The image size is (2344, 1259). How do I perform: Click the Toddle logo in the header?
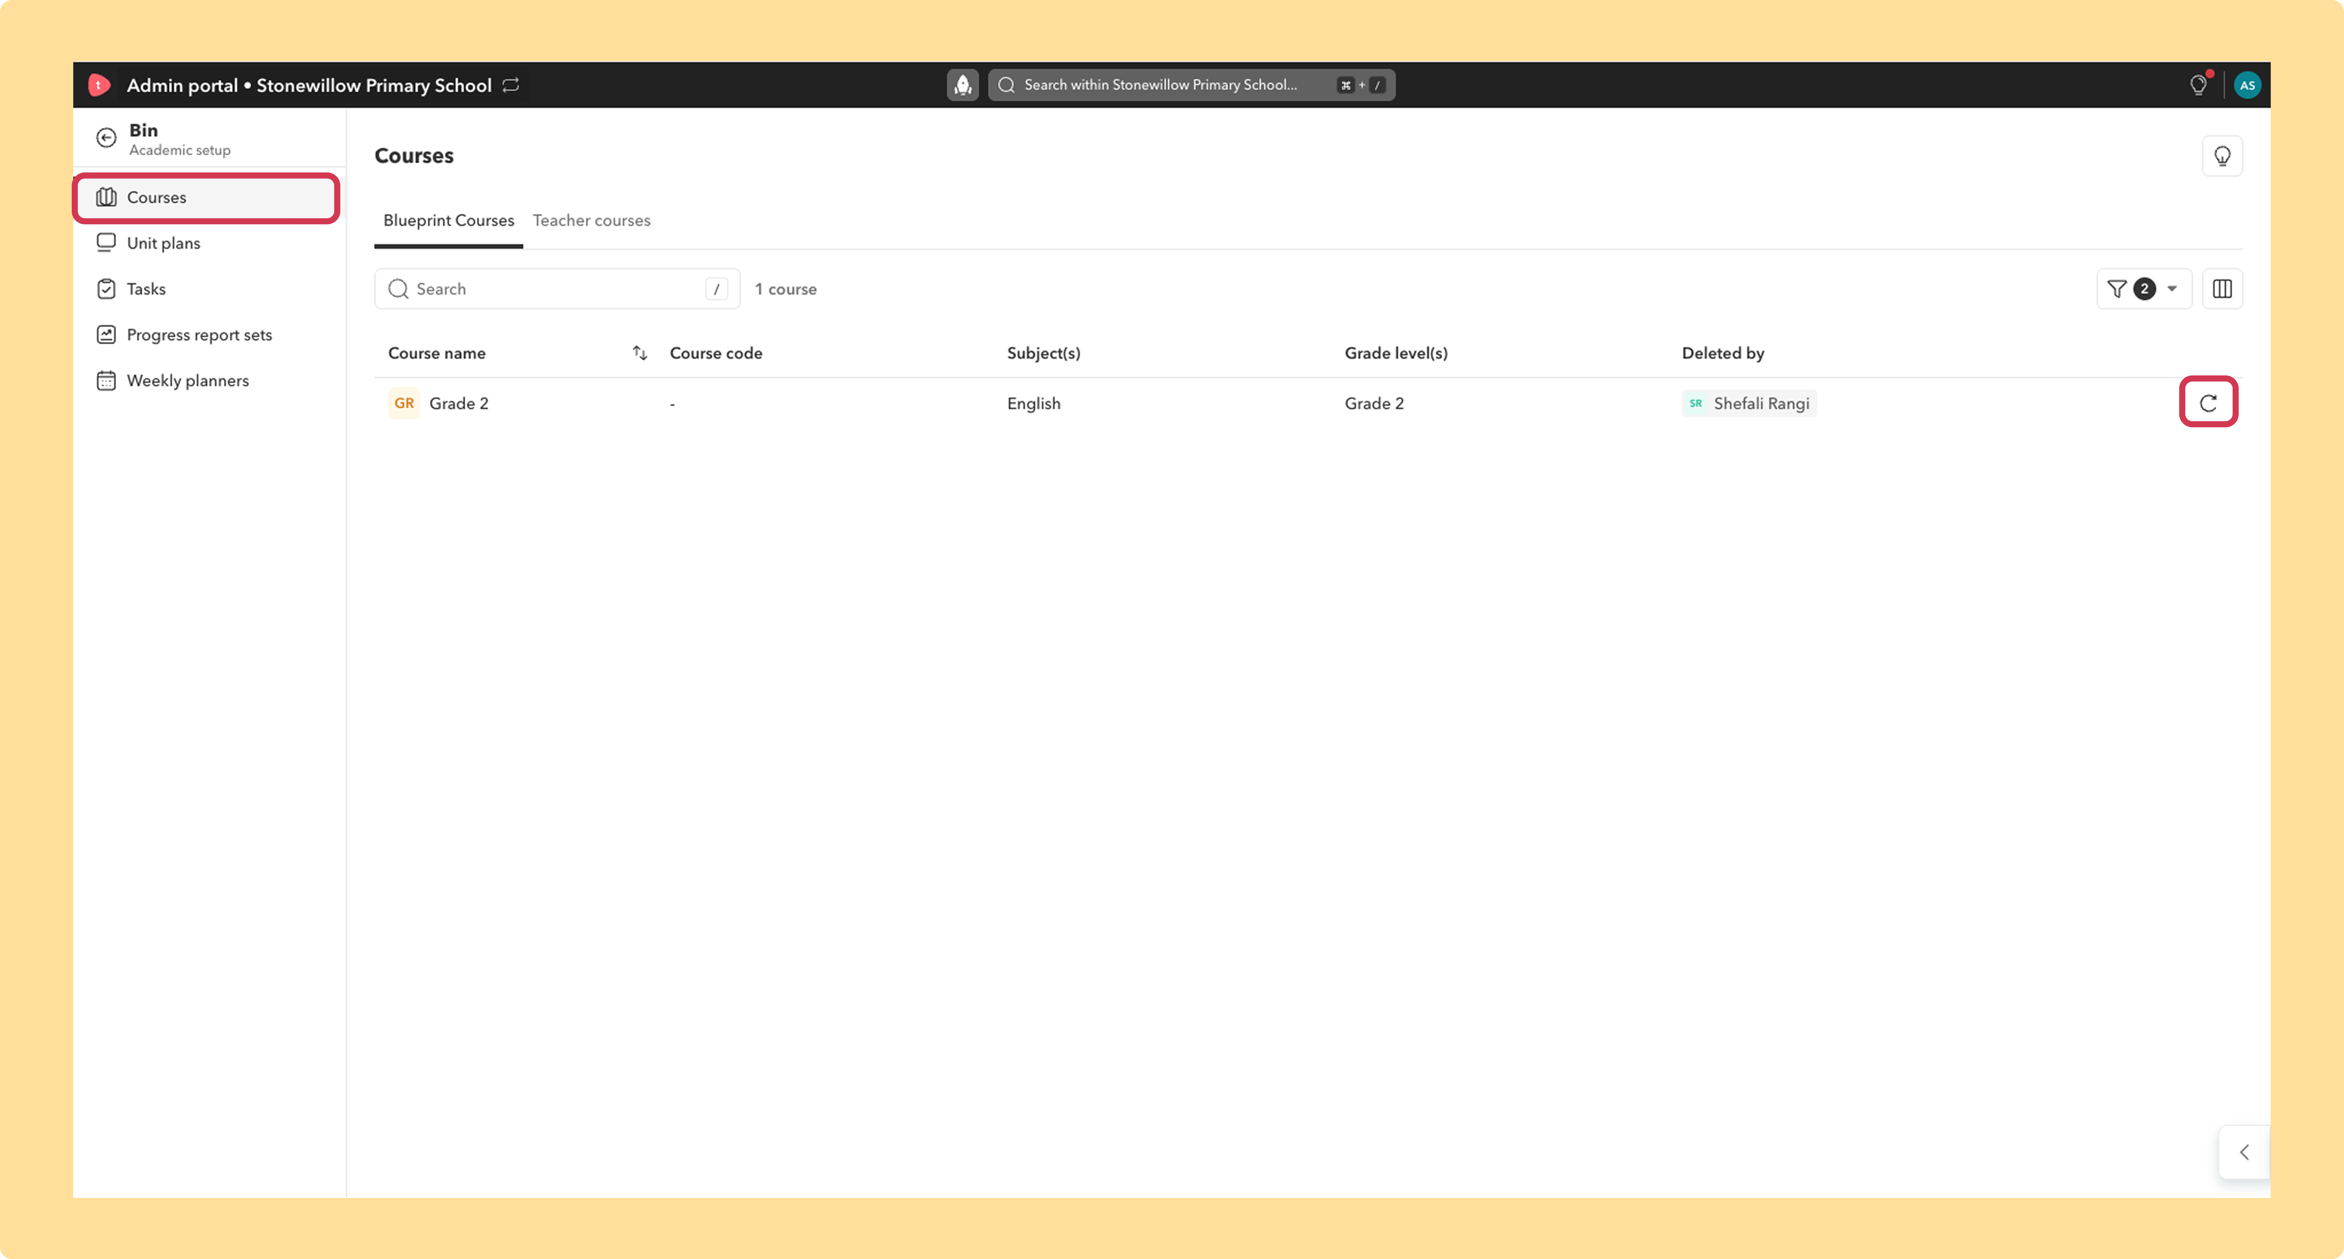[99, 85]
